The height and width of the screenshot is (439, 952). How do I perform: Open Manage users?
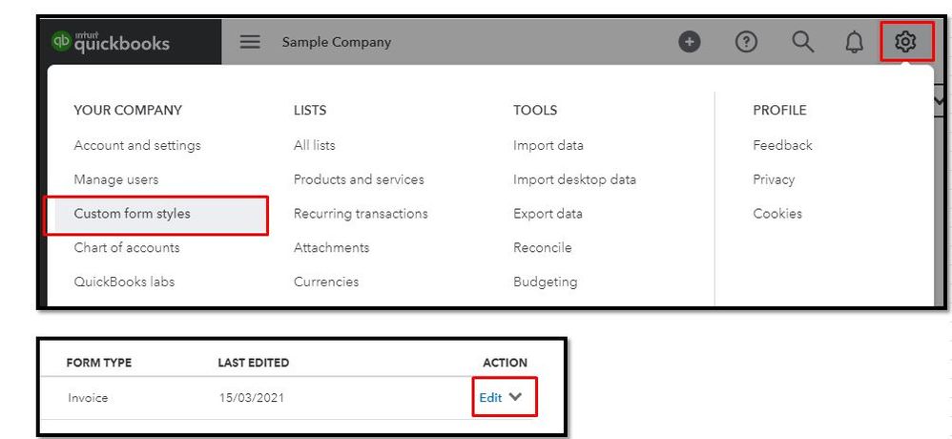click(x=116, y=179)
